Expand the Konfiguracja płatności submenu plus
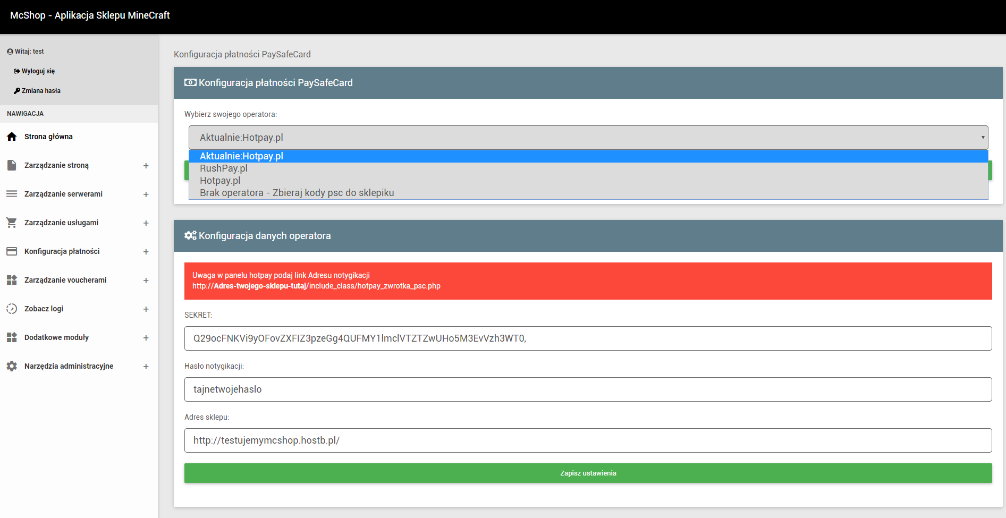Viewport: 1006px width, 518px height. [x=146, y=252]
